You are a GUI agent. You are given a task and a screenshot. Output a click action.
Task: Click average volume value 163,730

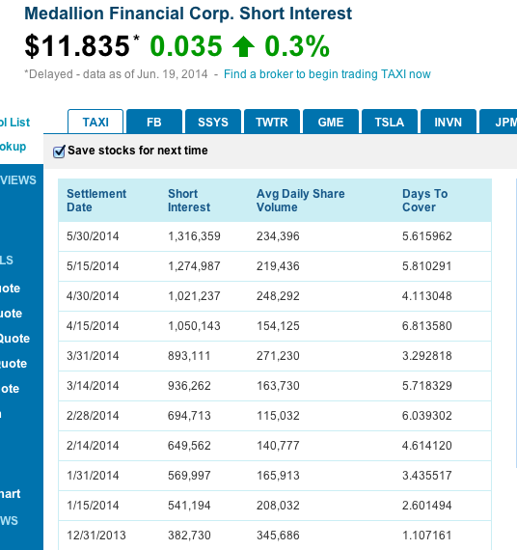tap(278, 386)
